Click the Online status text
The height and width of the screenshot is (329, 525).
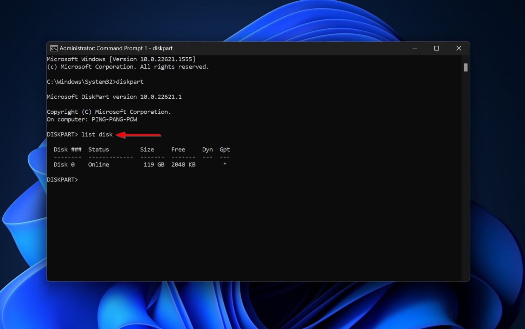click(x=98, y=164)
